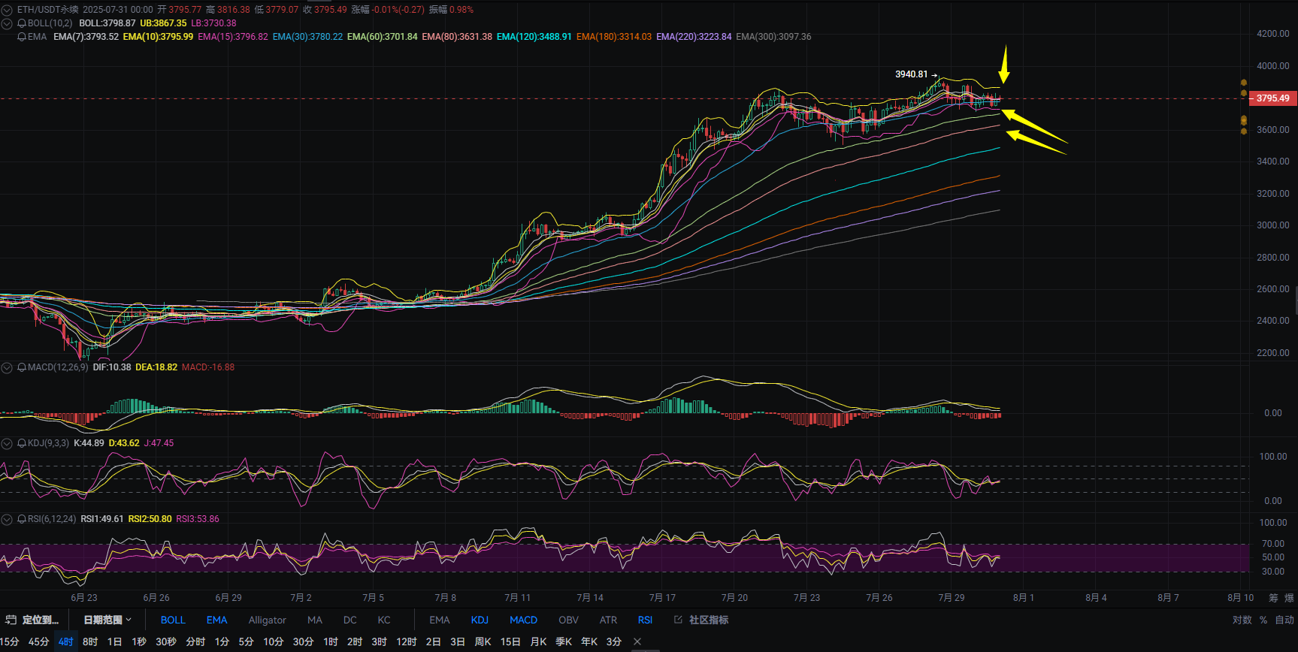The image size is (1298, 652).
Task: Toggle the MACD sub-indicator
Action: (x=523, y=620)
